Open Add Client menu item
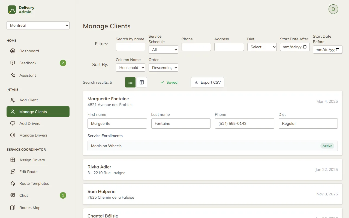 [x=38, y=100]
